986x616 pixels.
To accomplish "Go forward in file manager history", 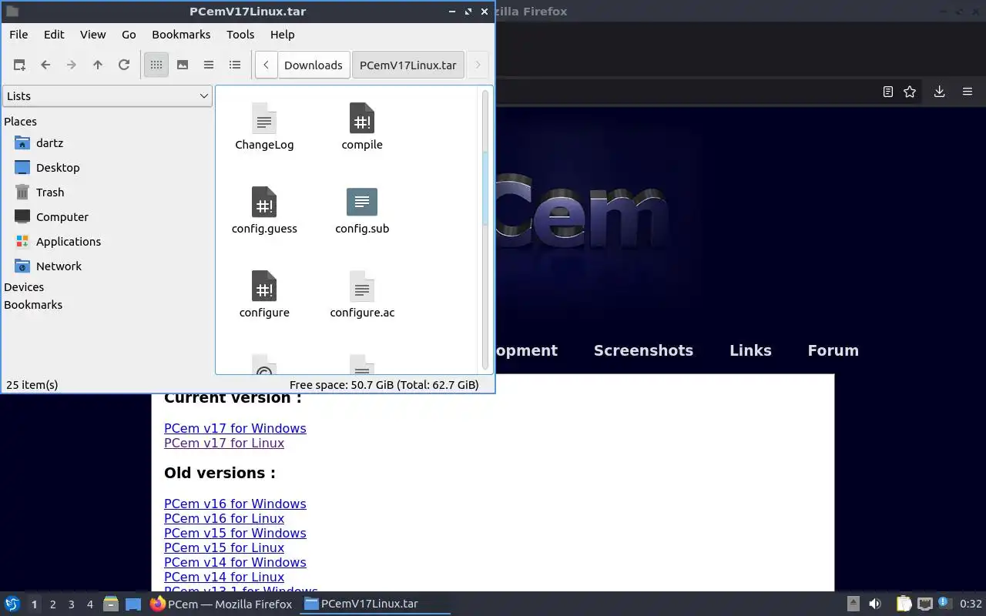I will pos(72,65).
